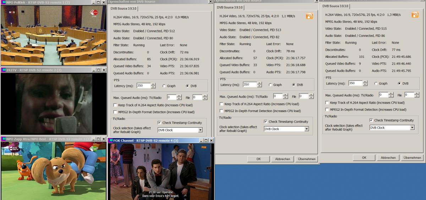This screenshot has height=200, width=426.
Task: Click Übernehmen in the PID 515 dialog
Action: pos(412,157)
